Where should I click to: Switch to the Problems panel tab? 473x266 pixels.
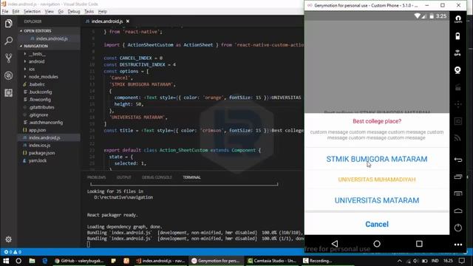click(x=96, y=177)
